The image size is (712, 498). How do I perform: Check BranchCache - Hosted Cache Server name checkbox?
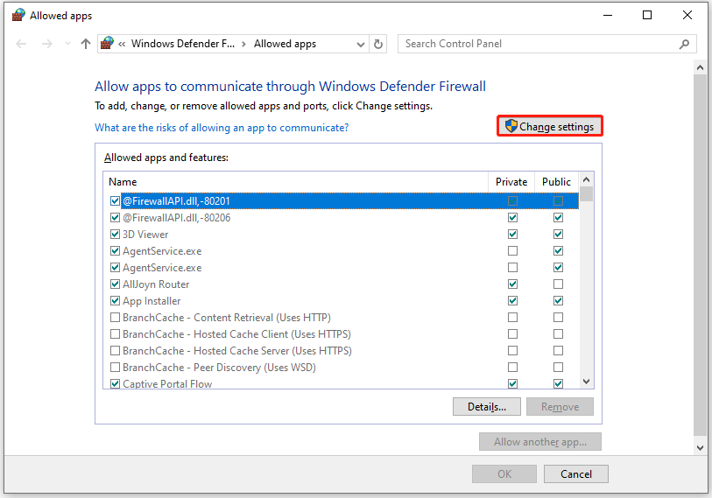[115, 350]
